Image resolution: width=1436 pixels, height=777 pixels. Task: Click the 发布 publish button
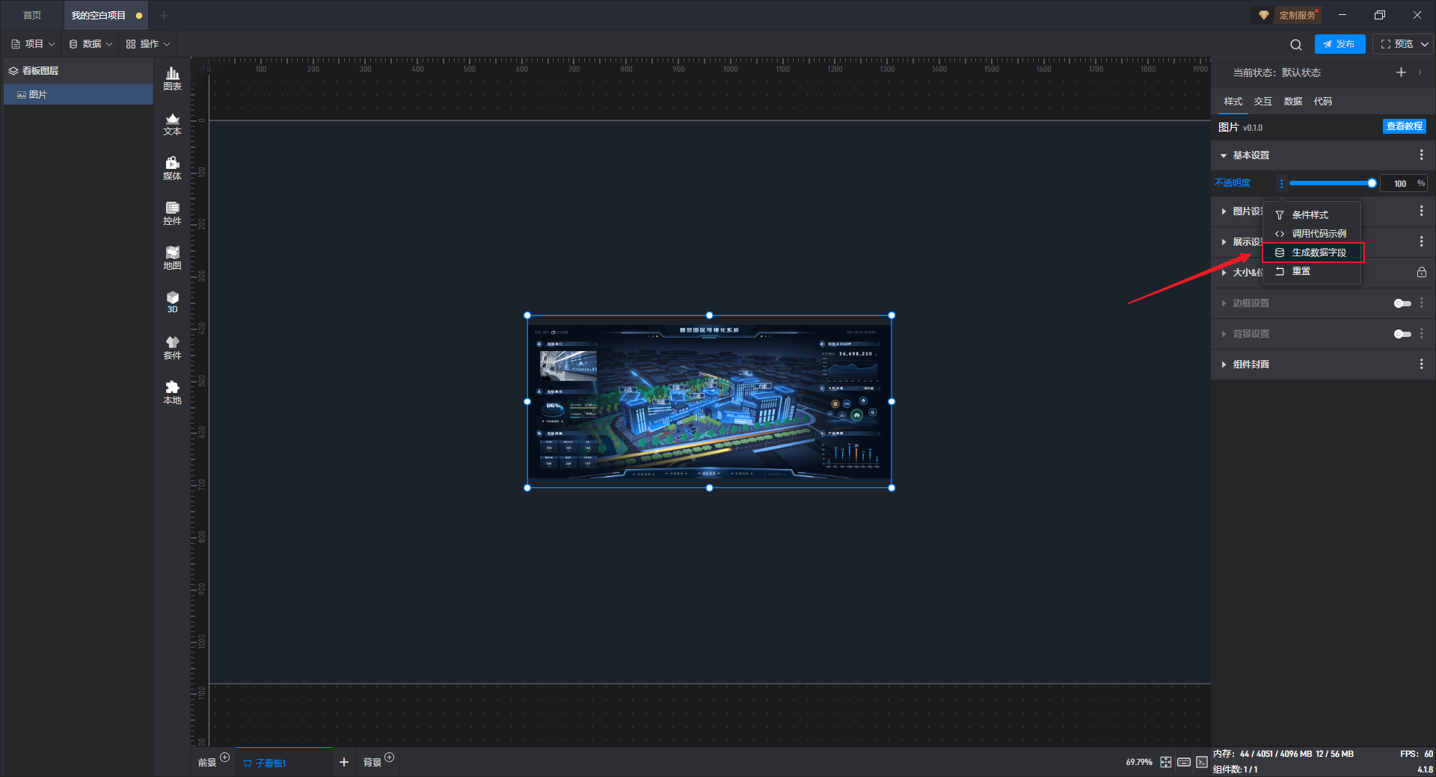click(1340, 44)
